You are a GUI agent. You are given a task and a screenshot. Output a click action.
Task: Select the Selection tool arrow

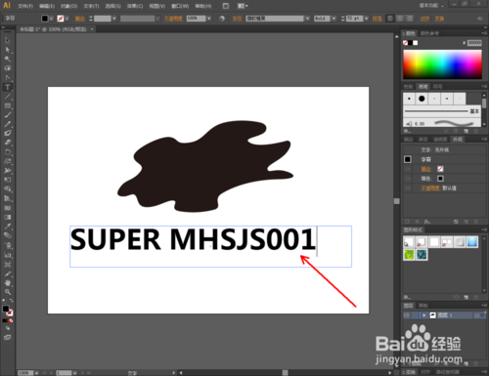pyautogui.click(x=8, y=41)
